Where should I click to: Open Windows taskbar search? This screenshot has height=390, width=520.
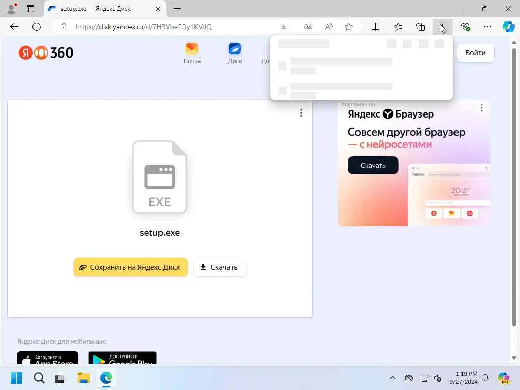click(39, 378)
